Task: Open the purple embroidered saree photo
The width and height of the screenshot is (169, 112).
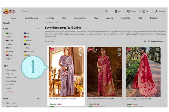Action: pos(66,72)
